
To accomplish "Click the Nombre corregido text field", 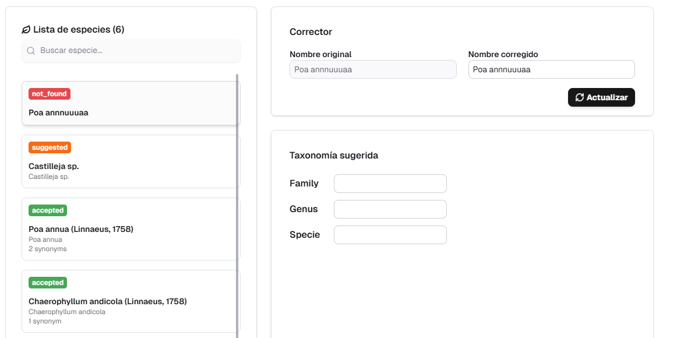I will pyautogui.click(x=551, y=69).
